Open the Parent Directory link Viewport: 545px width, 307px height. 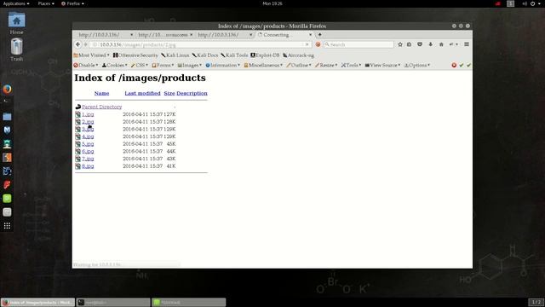pos(102,107)
